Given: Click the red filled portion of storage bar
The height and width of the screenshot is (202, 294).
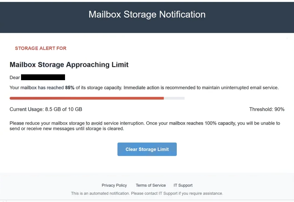Looking at the screenshot, I should tap(87, 98).
